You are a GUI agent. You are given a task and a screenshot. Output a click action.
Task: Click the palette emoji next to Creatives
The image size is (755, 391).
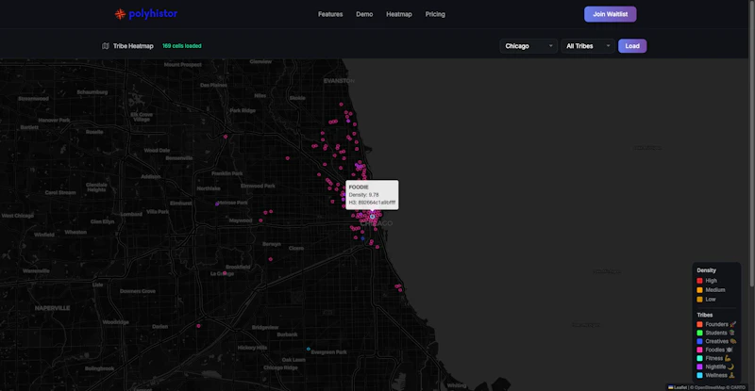pos(733,341)
